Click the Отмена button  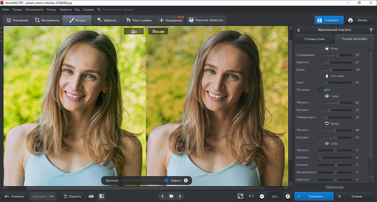(x=354, y=196)
